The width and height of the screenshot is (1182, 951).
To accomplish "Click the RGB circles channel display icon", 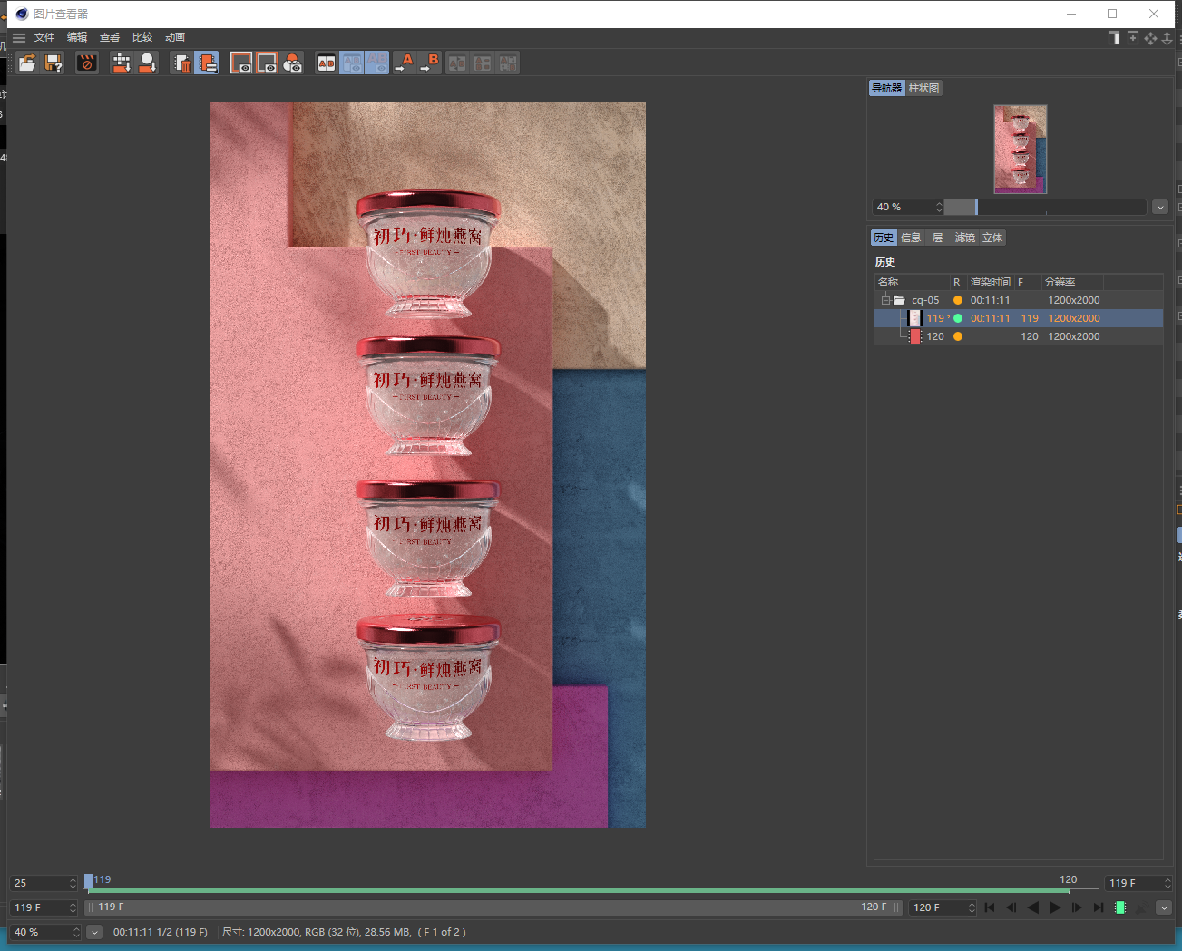I will [293, 63].
